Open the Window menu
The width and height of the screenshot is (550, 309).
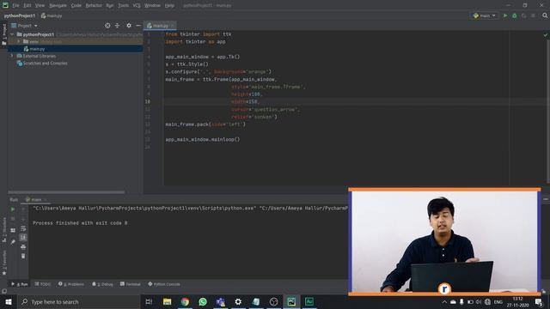(x=152, y=5)
